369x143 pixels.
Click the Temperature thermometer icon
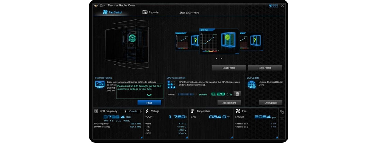192,111
